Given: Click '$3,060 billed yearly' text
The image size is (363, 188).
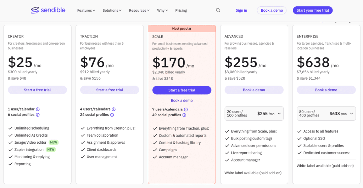Looking at the screenshot, I should 241,72.
